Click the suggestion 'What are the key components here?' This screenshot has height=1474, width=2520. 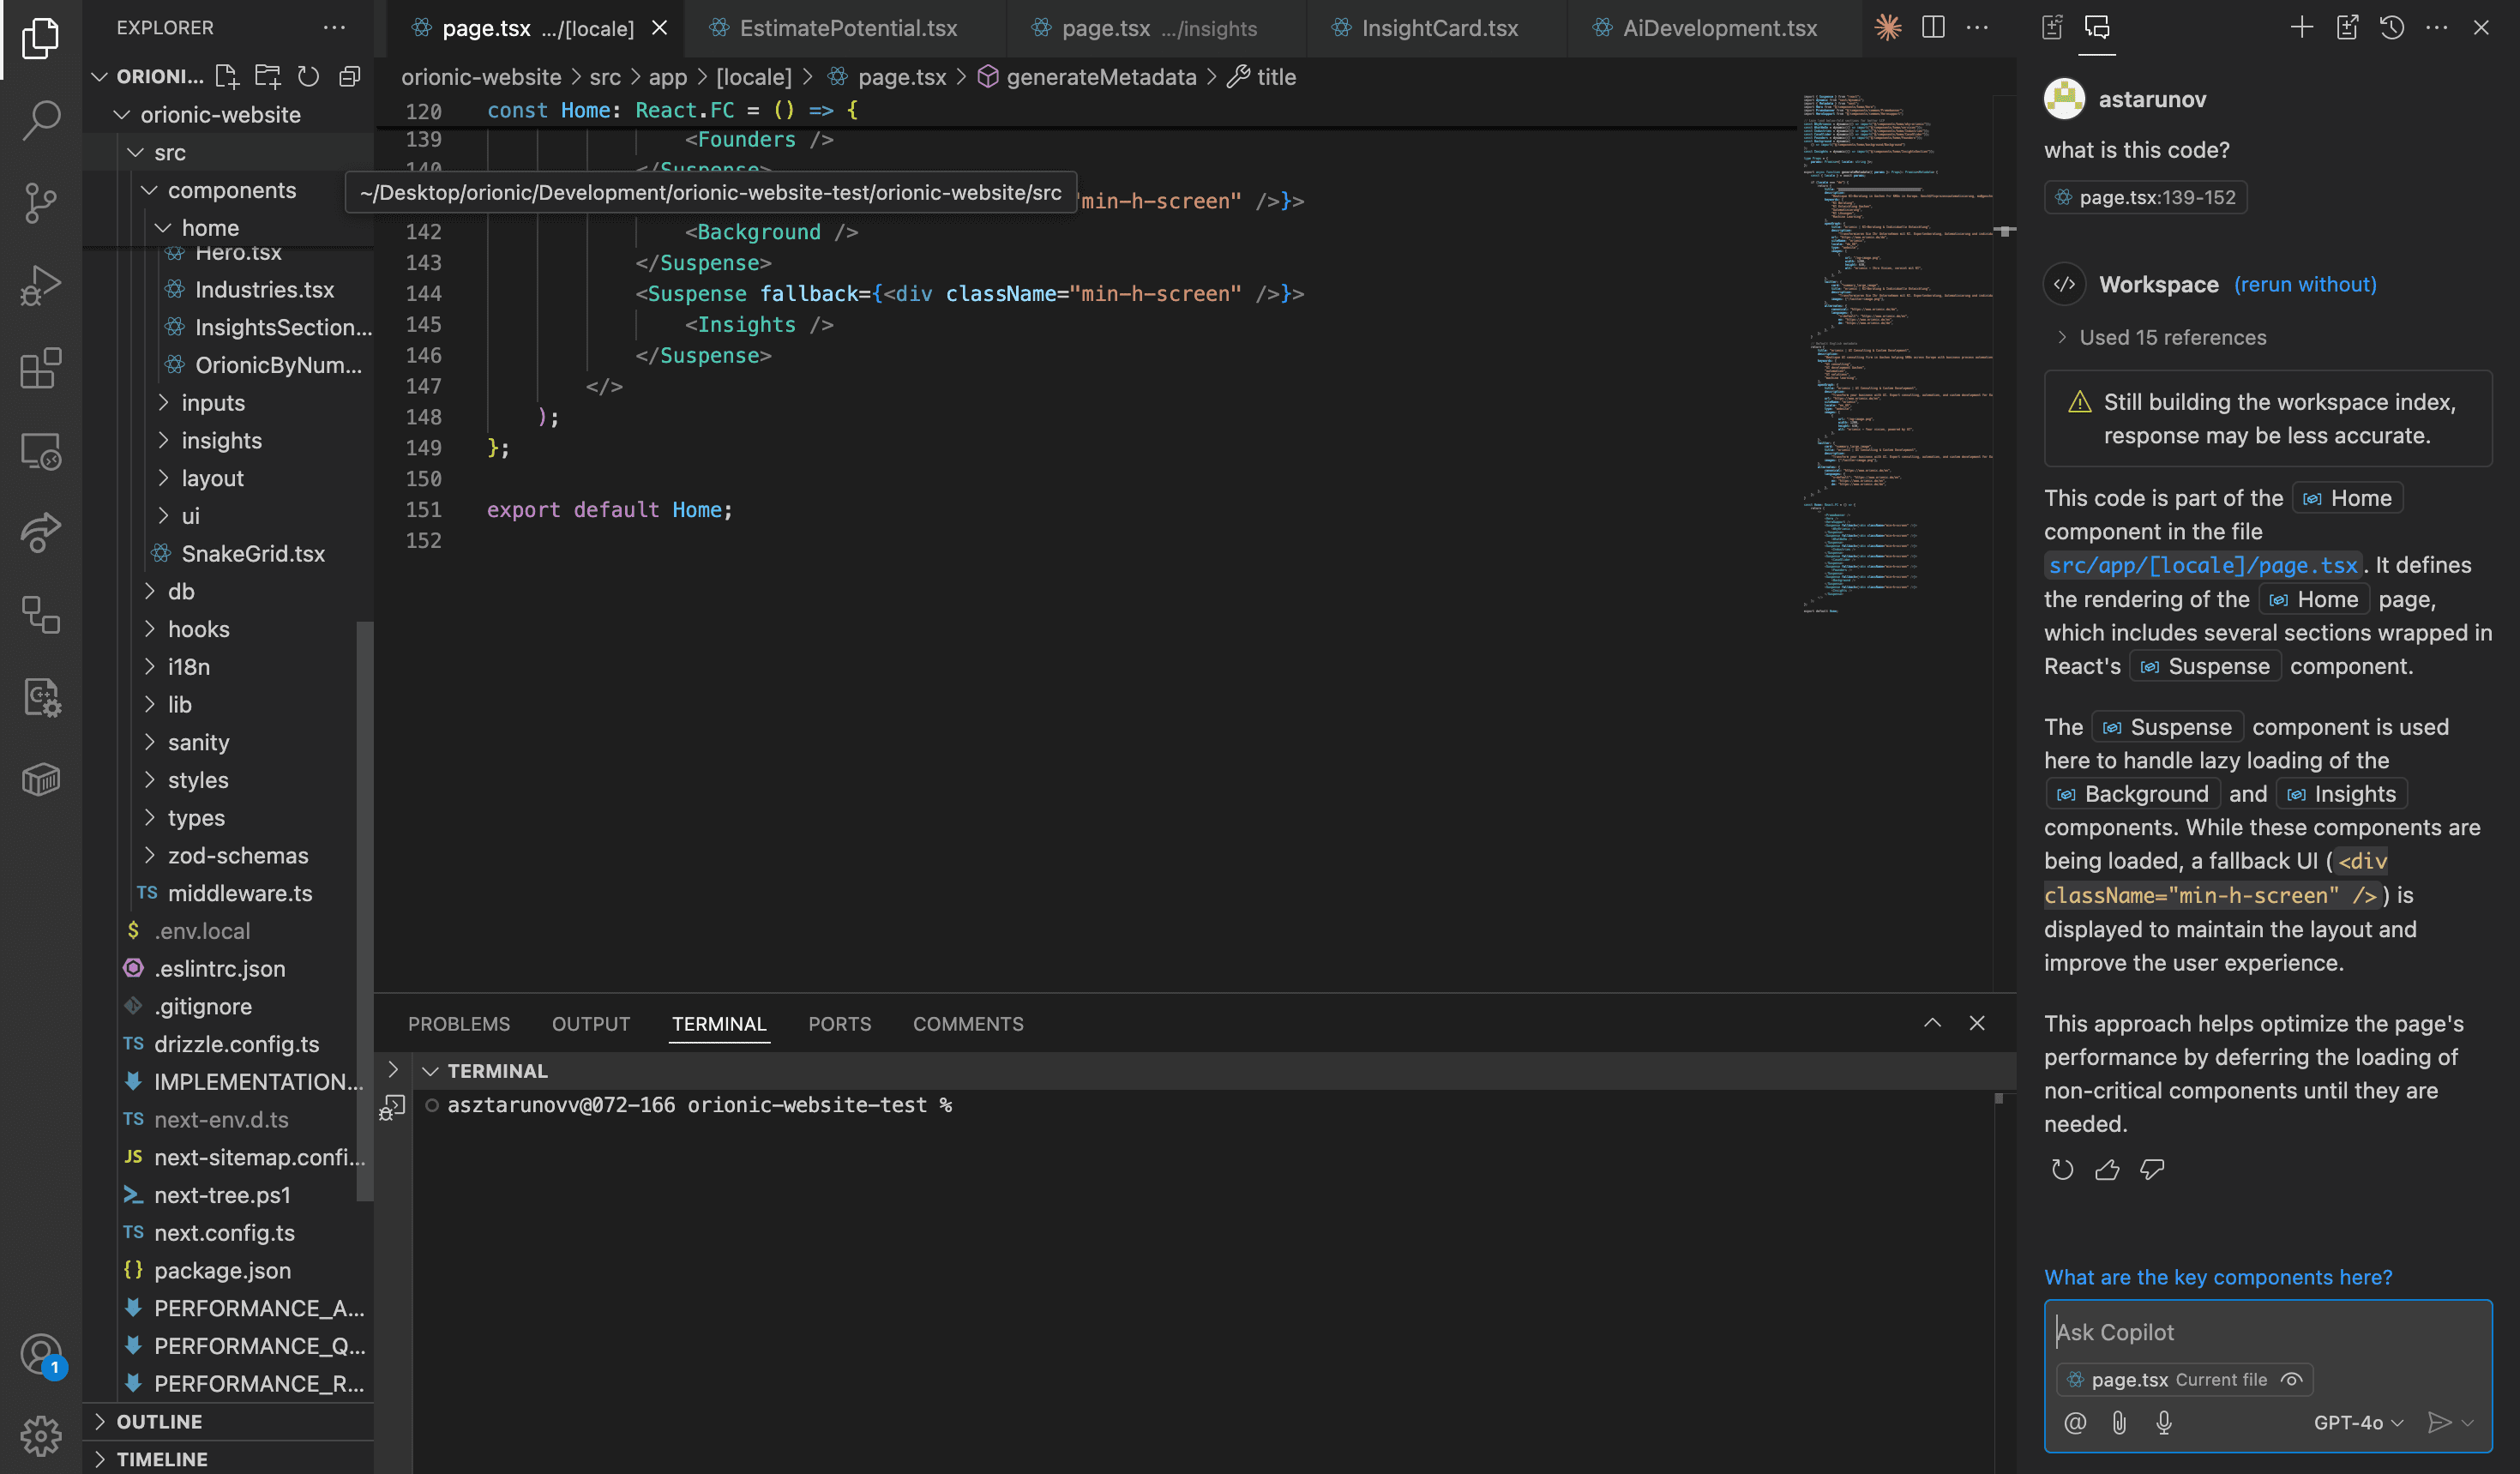(2218, 1277)
